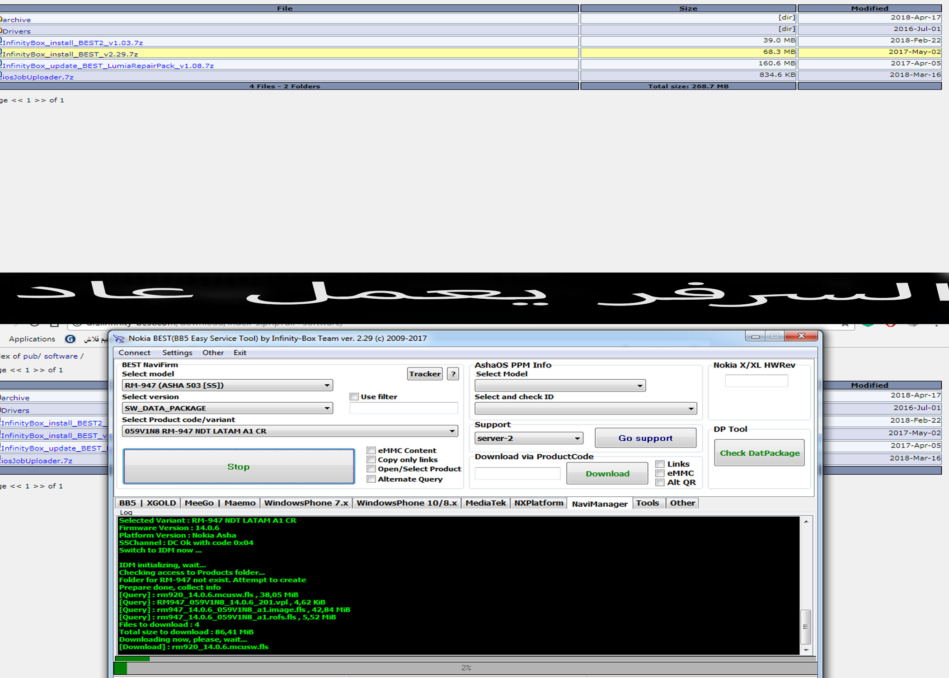The width and height of the screenshot is (949, 678).
Task: Open the 'software' breadcrumb link
Action: pyautogui.click(x=61, y=356)
